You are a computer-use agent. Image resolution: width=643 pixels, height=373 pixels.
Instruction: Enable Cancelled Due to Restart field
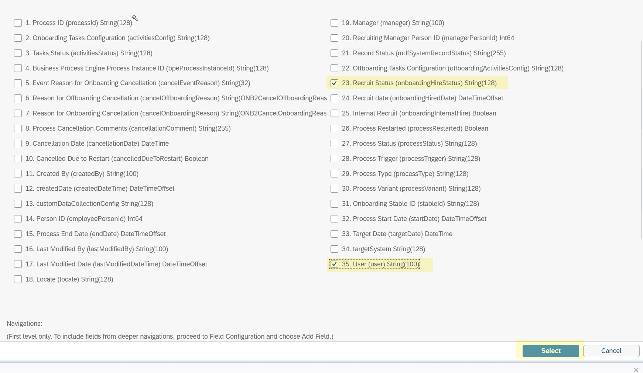point(18,159)
